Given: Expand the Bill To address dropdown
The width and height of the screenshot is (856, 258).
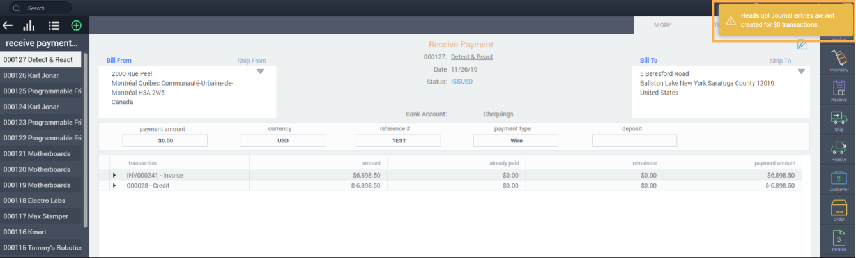Looking at the screenshot, I should point(801,72).
